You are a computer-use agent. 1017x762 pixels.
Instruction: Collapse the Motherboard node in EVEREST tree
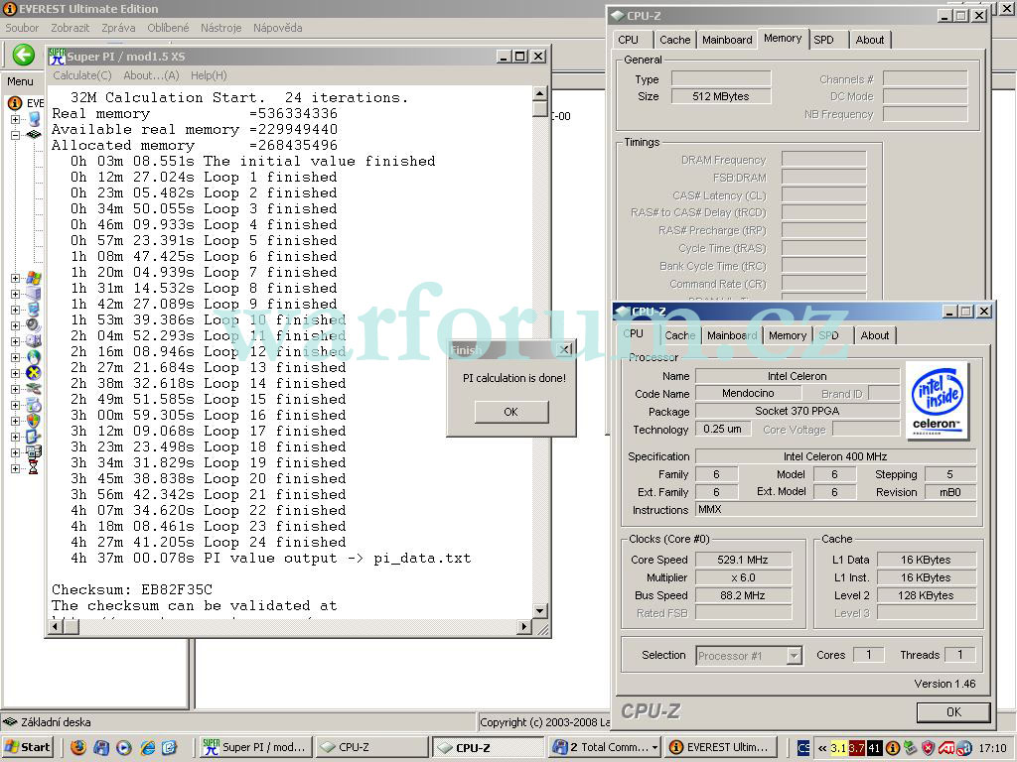click(15, 135)
